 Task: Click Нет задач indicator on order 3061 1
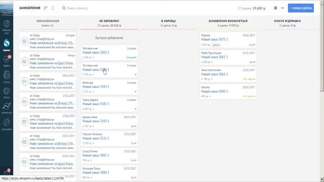(249, 79)
